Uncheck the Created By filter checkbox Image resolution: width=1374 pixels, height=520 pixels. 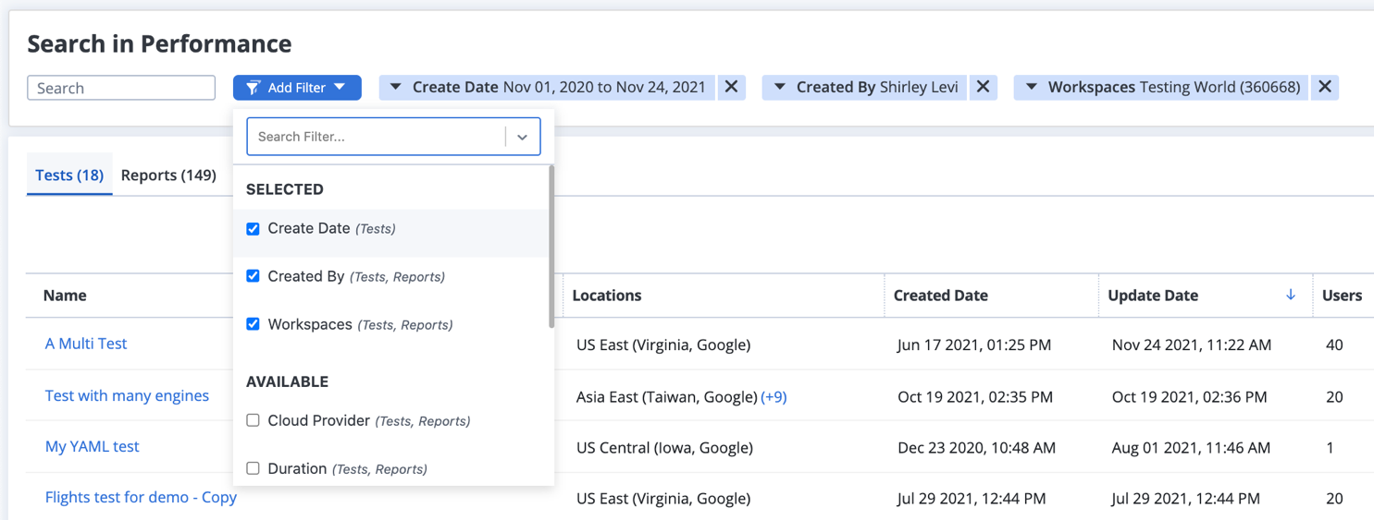(253, 276)
